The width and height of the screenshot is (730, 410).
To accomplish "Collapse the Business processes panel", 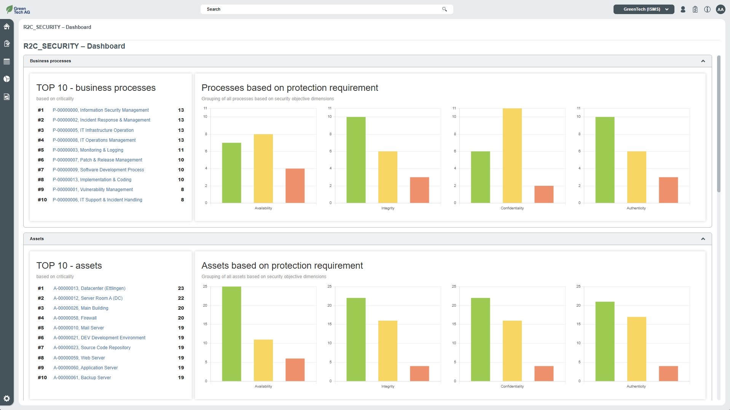I will point(703,61).
